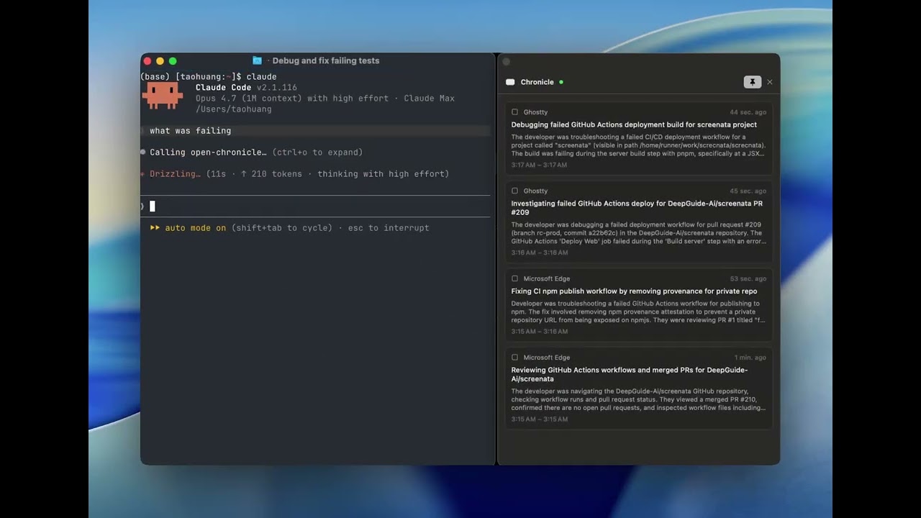
Task: Click '3:15 AM – 3:16 AM' time range
Action: (x=539, y=332)
